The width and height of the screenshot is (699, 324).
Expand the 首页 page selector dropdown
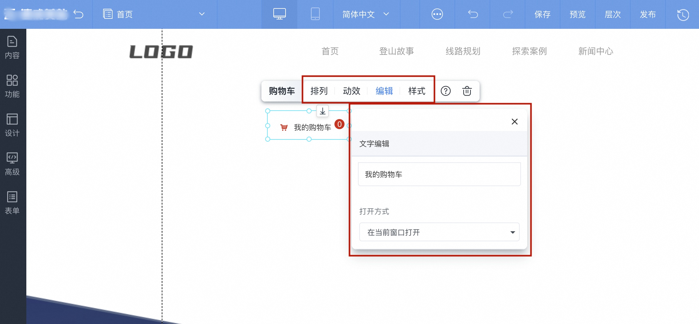click(202, 14)
